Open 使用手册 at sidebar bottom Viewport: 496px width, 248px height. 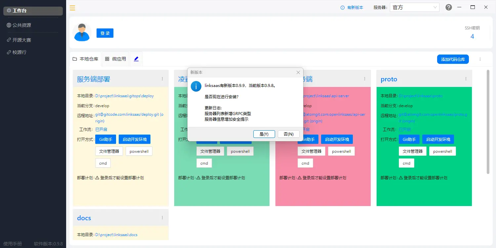13,244
